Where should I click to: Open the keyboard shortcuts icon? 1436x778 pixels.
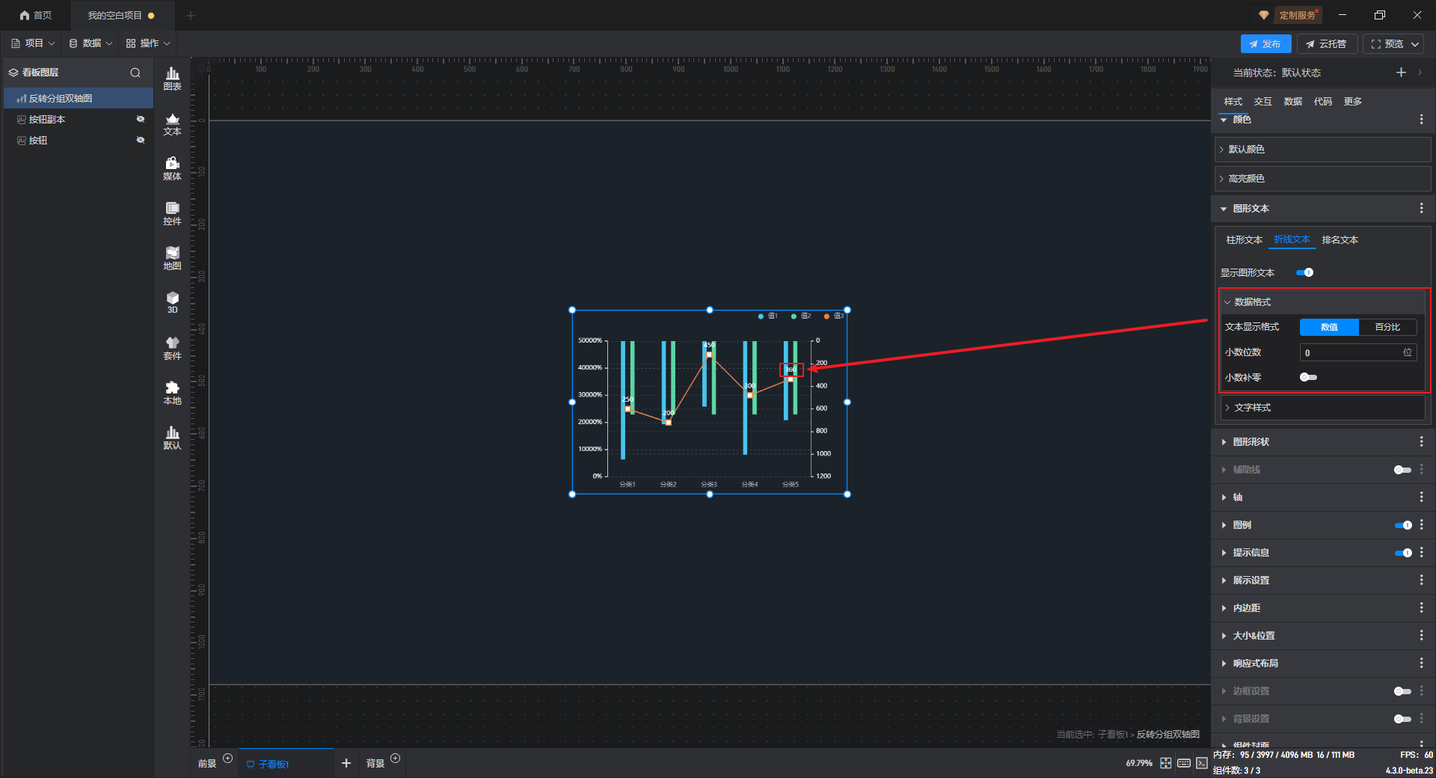tap(1184, 763)
